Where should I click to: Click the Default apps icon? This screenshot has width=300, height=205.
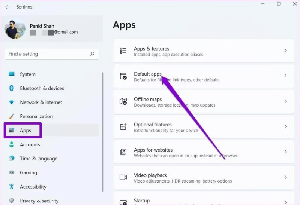click(x=123, y=76)
